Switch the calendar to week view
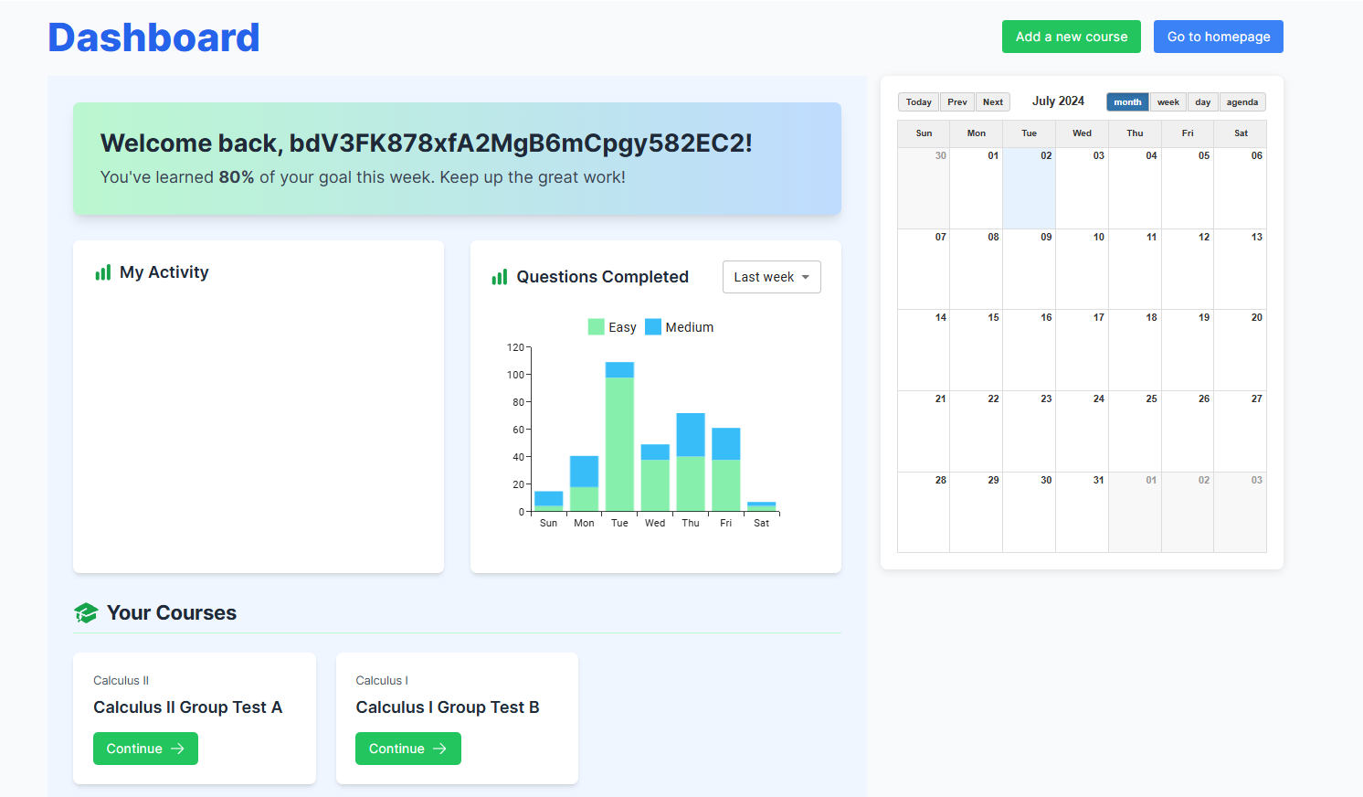Viewport: 1363px width, 797px height. (x=1167, y=101)
